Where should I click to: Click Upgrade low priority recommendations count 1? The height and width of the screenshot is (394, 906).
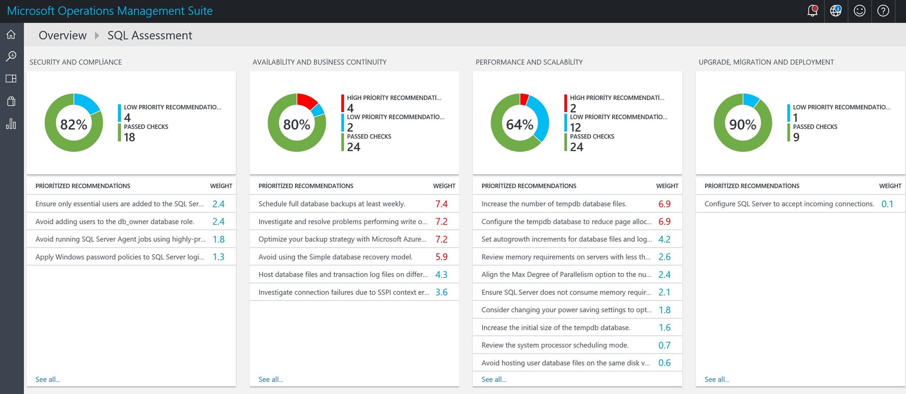[x=796, y=117]
